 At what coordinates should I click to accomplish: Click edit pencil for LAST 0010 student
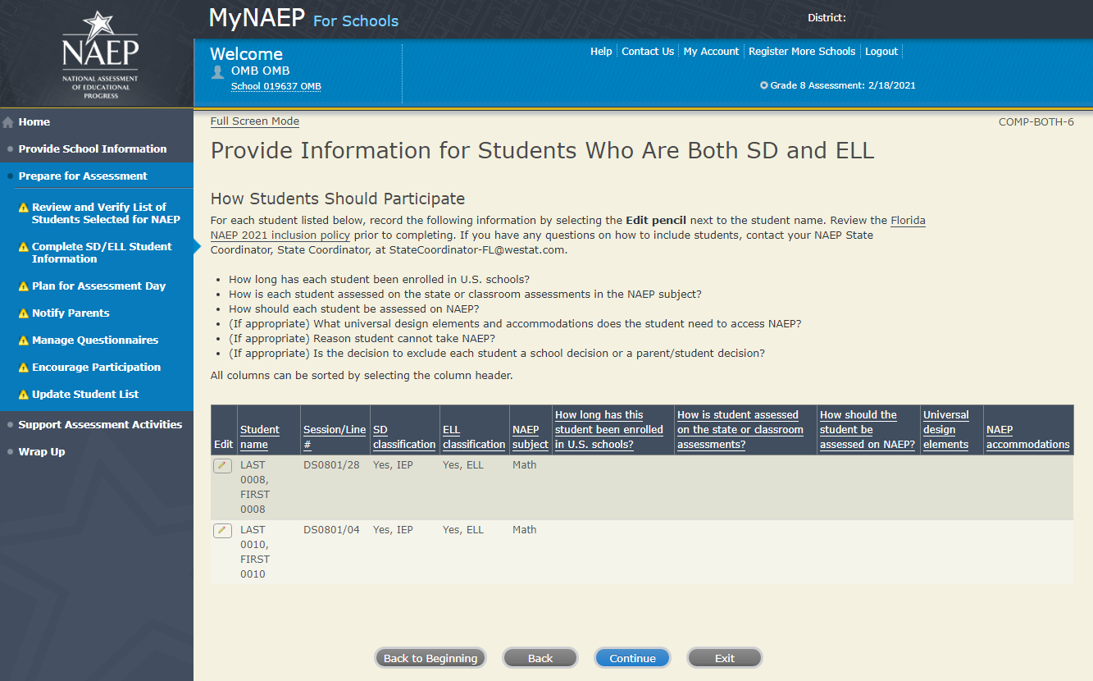click(x=222, y=531)
